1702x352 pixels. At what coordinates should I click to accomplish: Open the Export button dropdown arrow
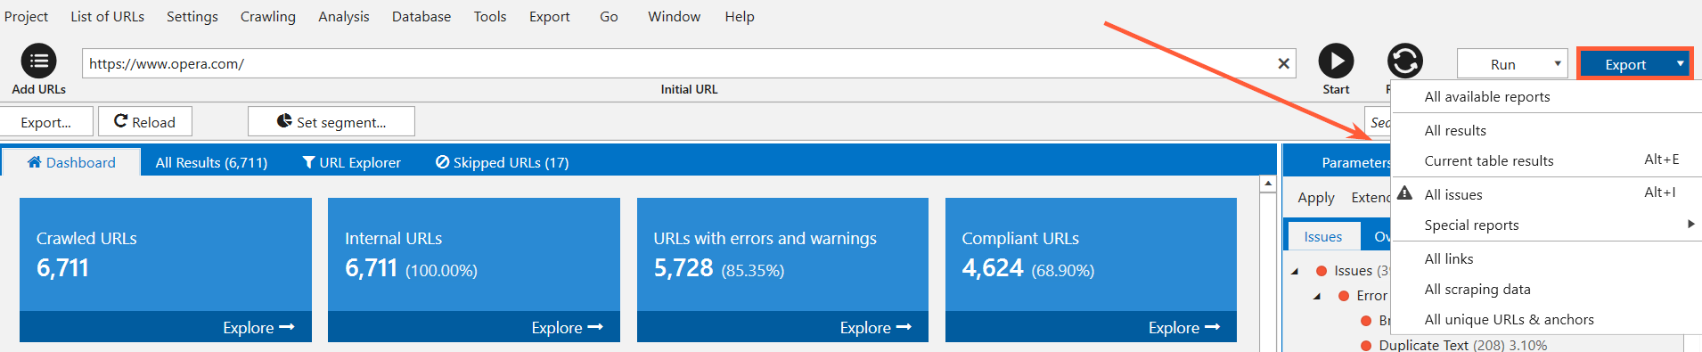click(1680, 64)
